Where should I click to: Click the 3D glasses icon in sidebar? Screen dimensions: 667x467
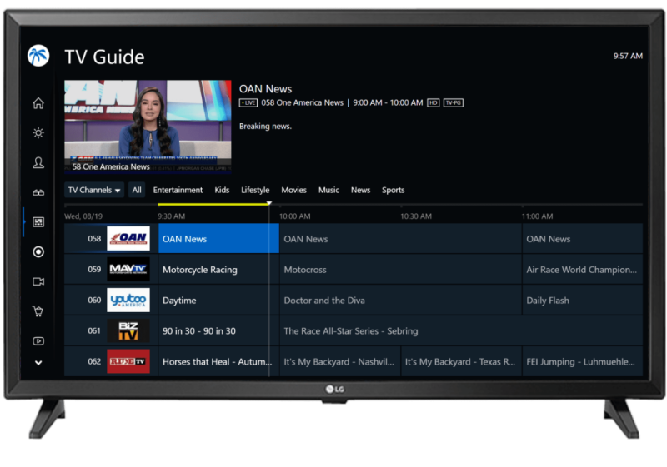(x=38, y=193)
